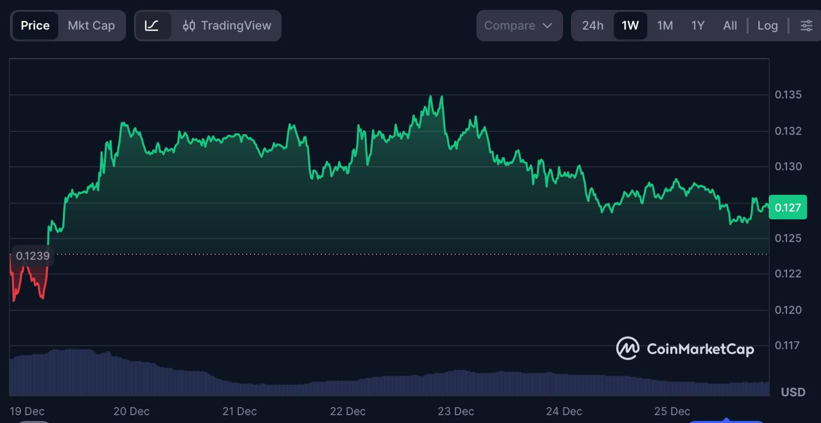Switch to the 24h timeframe
Viewport: 821px width, 423px height.
[591, 26]
